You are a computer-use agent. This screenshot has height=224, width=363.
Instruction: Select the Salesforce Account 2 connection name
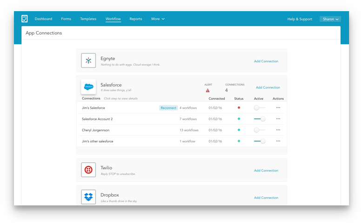97,119
